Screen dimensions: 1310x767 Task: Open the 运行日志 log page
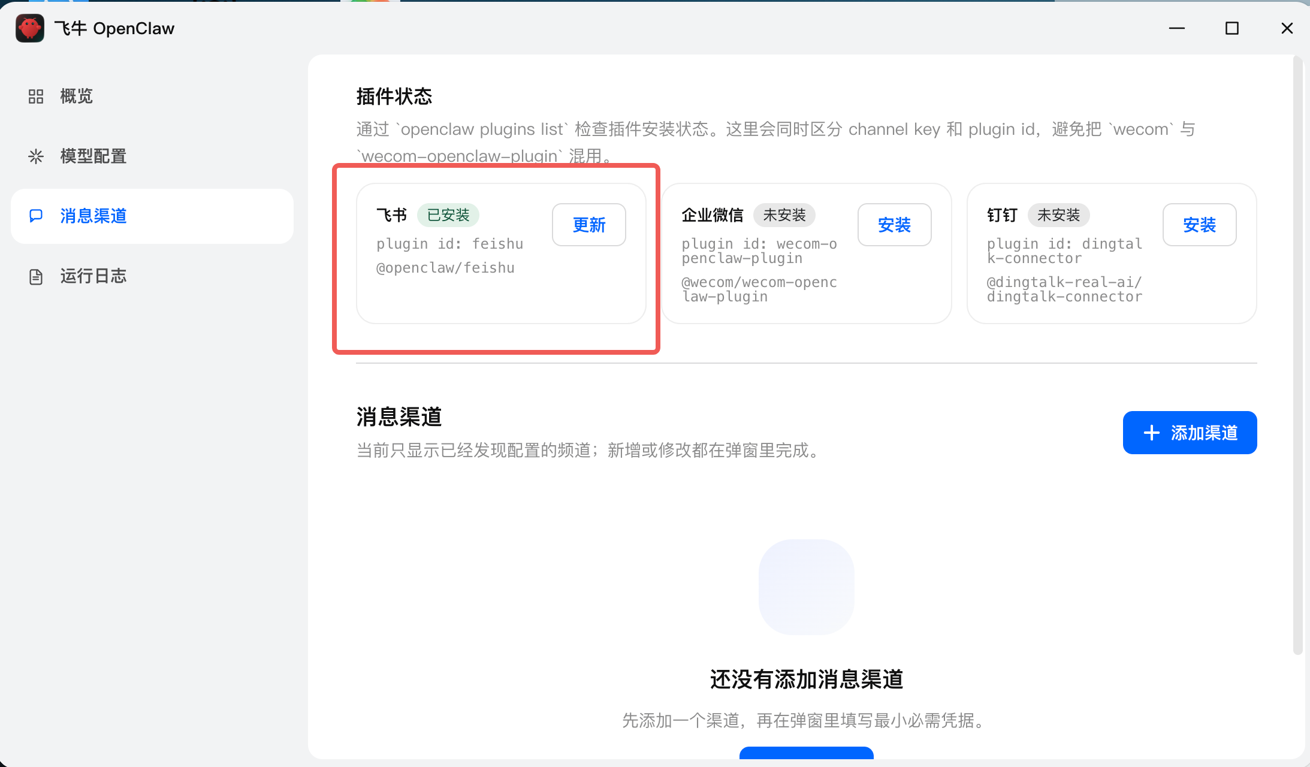93,276
